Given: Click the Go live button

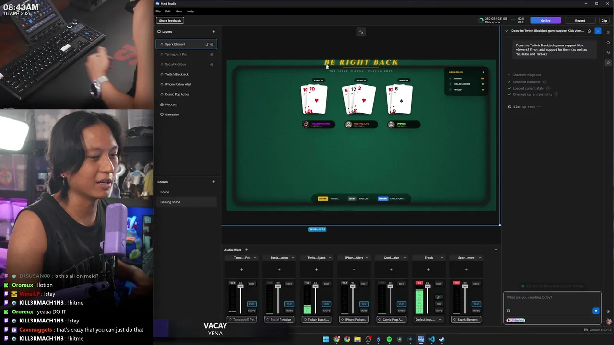Looking at the screenshot, I should pos(545,21).
